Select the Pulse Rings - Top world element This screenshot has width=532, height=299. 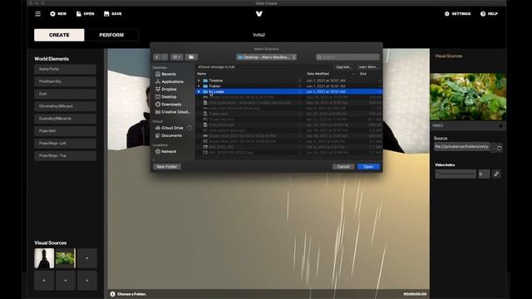tap(65, 155)
